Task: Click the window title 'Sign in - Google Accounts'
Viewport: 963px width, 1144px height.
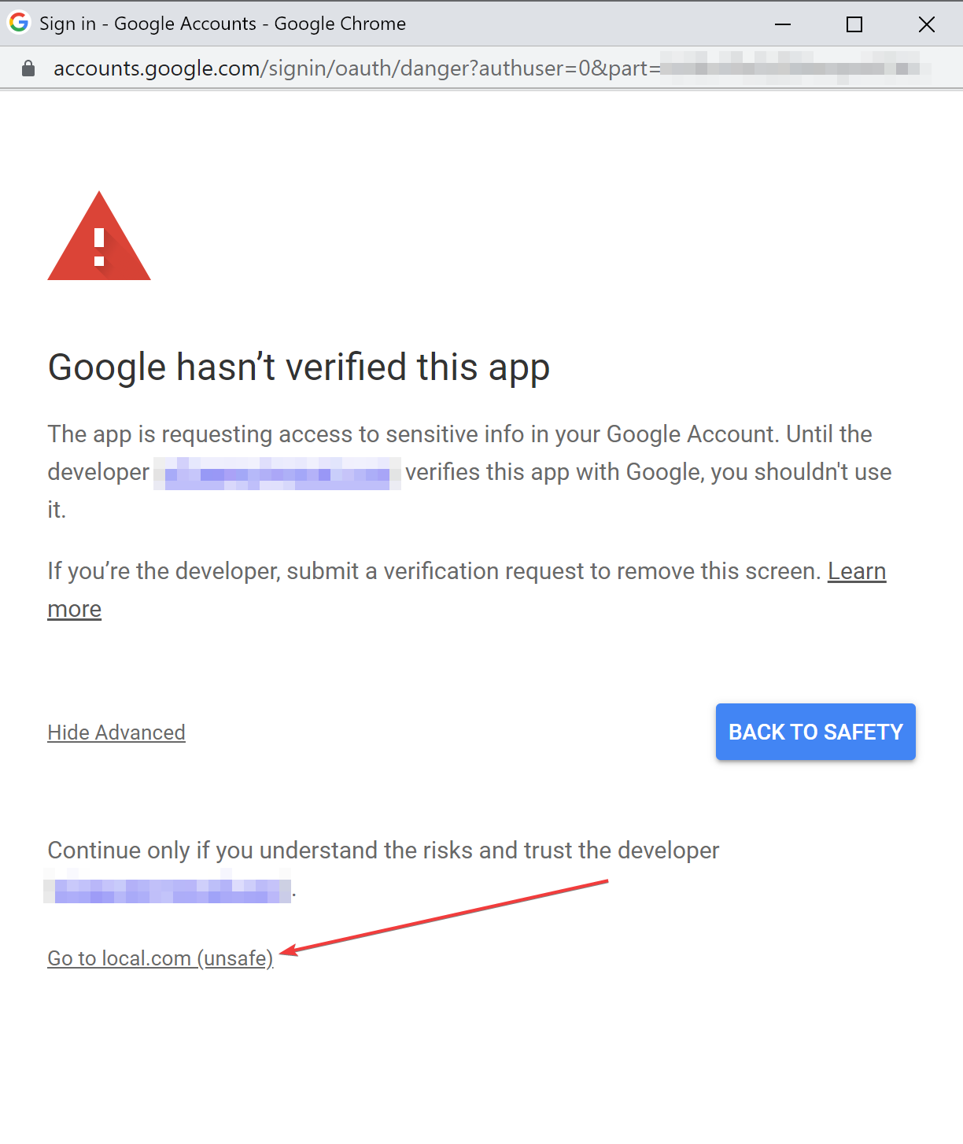Action: (148, 24)
